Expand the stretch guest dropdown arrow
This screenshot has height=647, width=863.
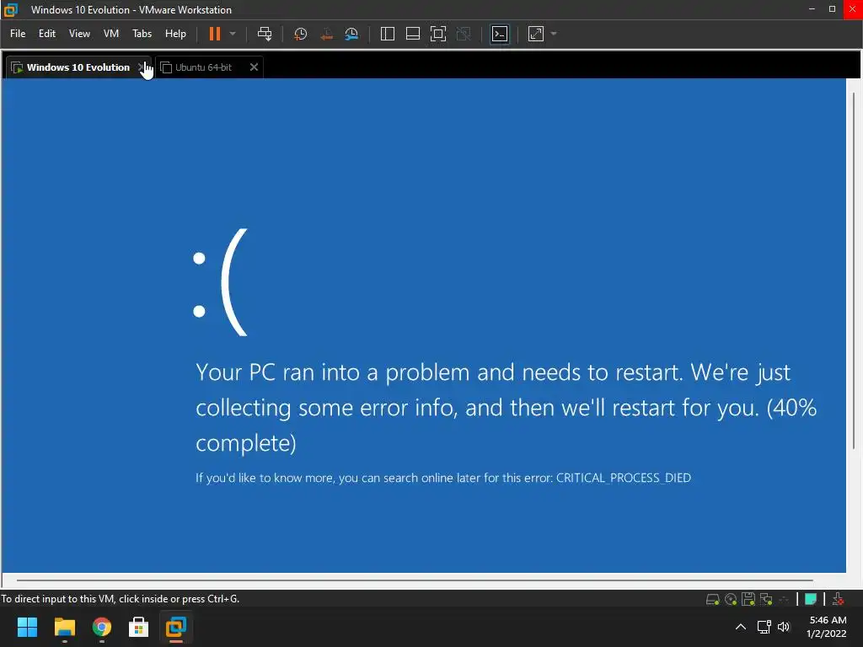[554, 34]
